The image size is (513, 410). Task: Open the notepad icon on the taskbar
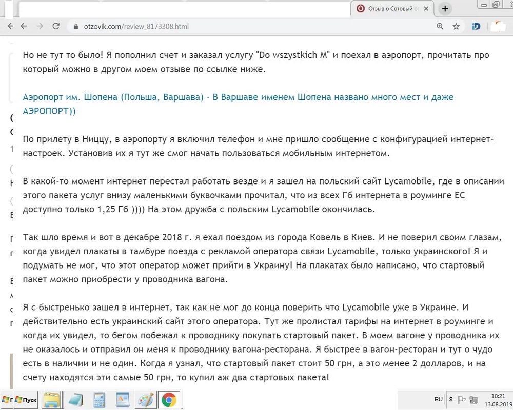pos(75,400)
